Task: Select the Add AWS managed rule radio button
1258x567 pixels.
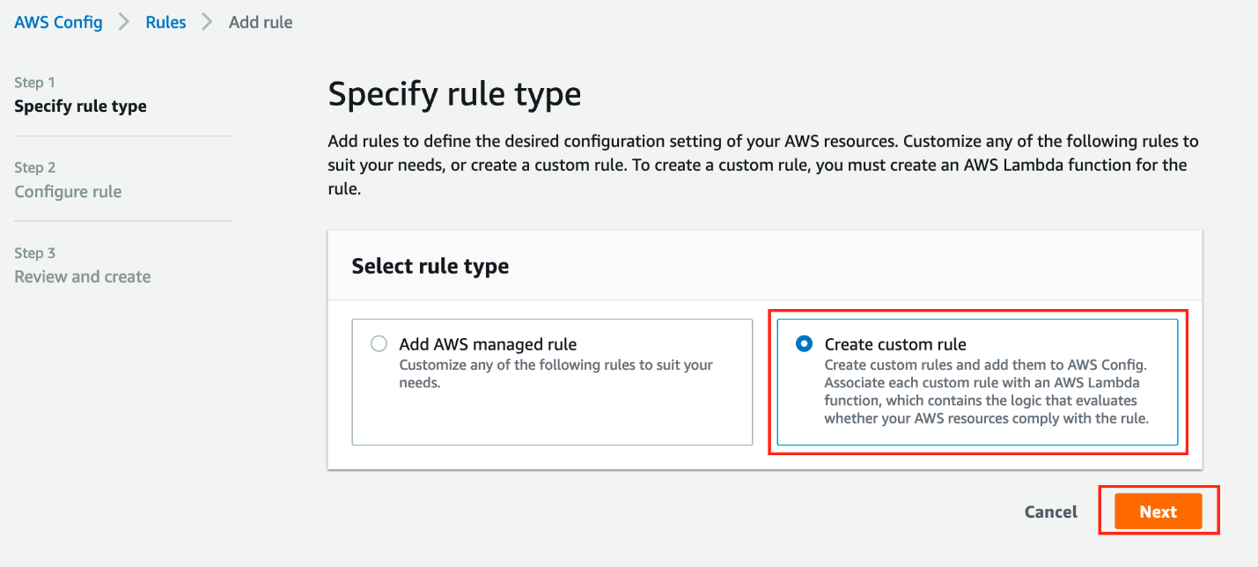Action: point(379,344)
